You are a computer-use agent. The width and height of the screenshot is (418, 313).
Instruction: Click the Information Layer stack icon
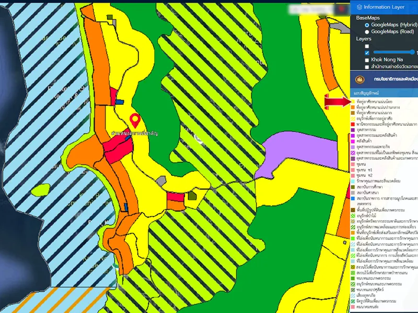point(358,7)
